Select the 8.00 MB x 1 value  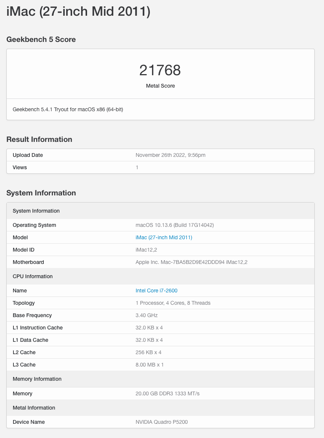pyautogui.click(x=149, y=365)
